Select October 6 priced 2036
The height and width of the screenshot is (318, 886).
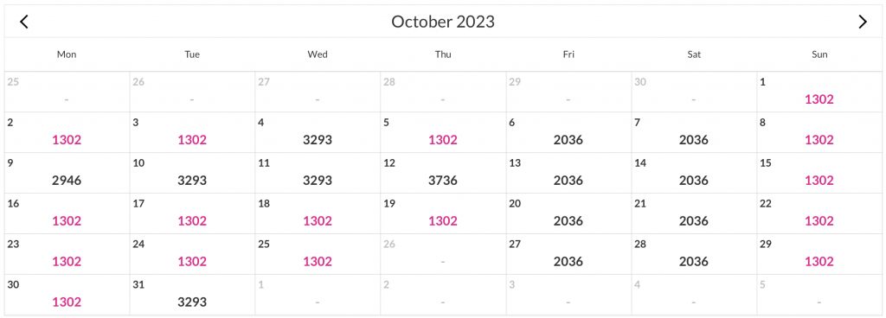(x=568, y=132)
